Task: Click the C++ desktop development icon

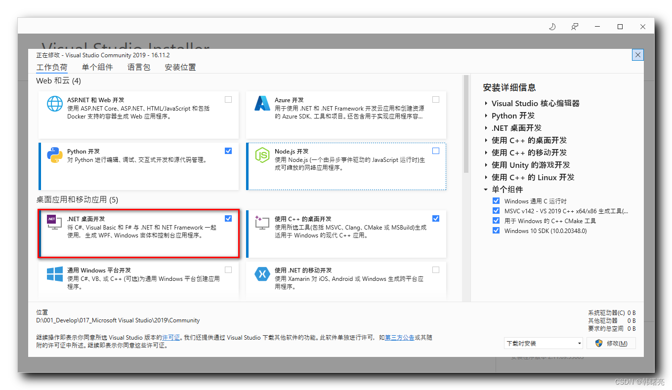Action: [262, 222]
